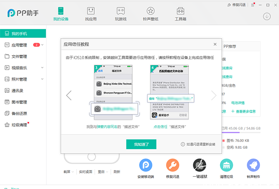Click 修复闪退 in the title bar
This screenshot has width=279, height=189.
coord(236,5)
